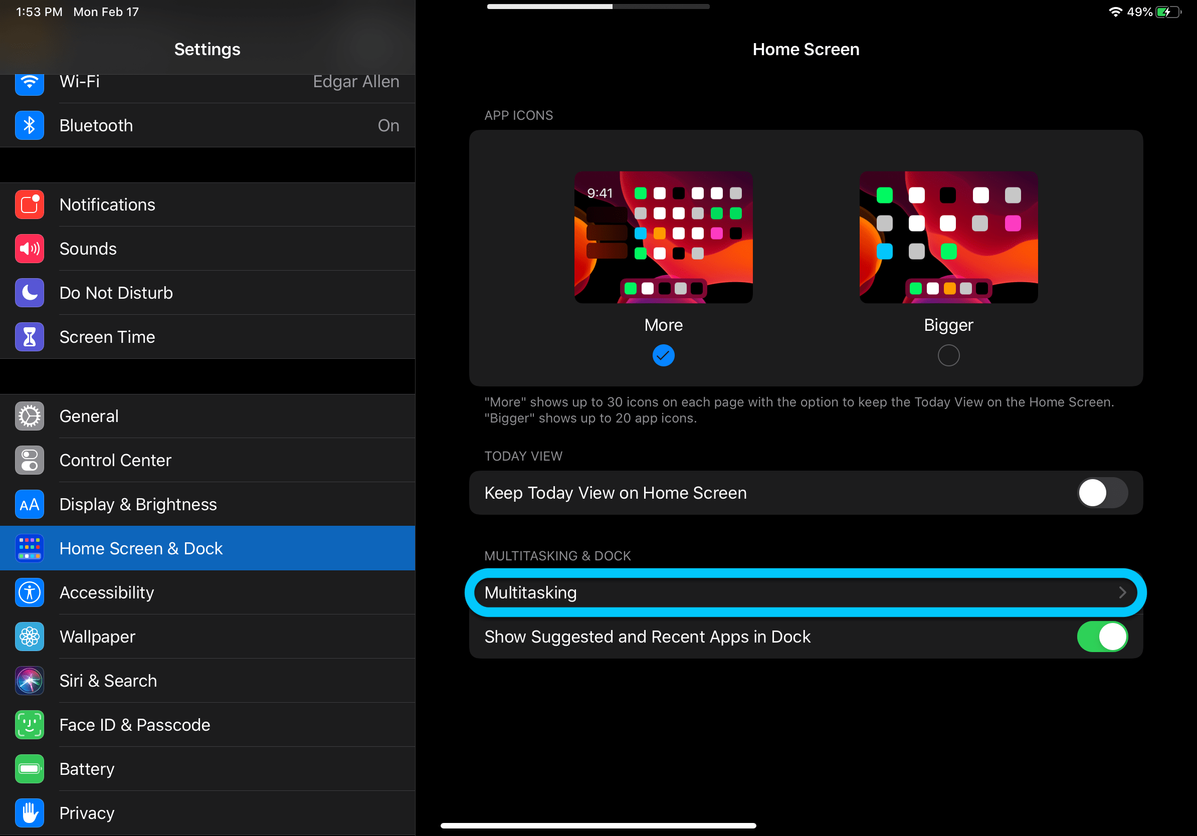This screenshot has width=1197, height=836.
Task: Disable Show Suggested and Recent Apps in Dock
Action: (x=1102, y=637)
